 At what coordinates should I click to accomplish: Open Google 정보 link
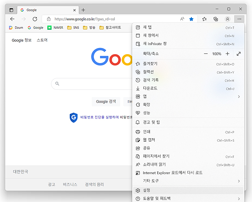tap(22, 40)
